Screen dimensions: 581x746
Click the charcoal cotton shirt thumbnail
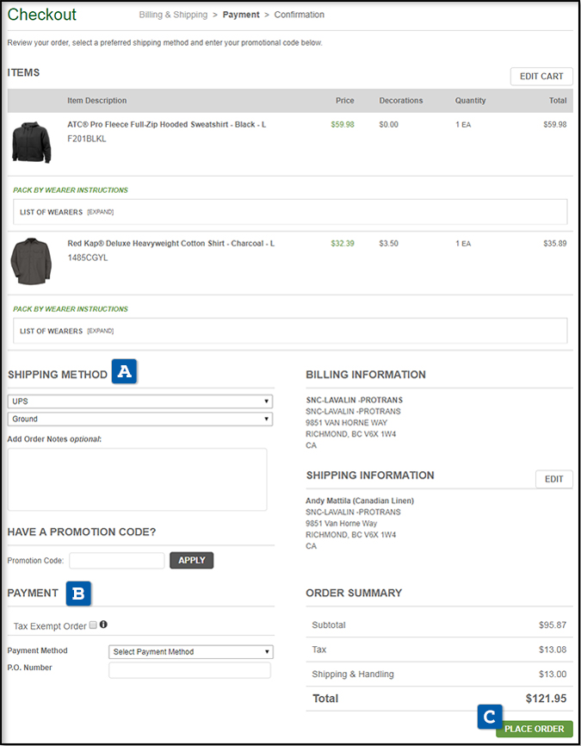pyautogui.click(x=31, y=261)
